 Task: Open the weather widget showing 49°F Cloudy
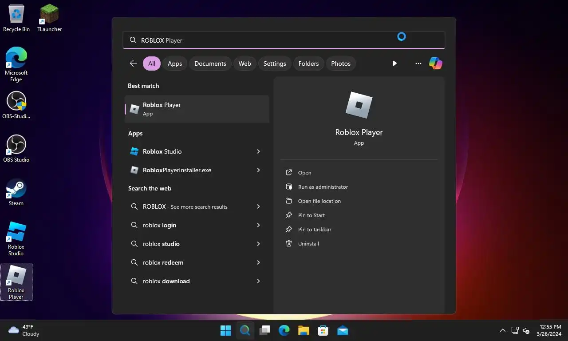tap(24, 330)
